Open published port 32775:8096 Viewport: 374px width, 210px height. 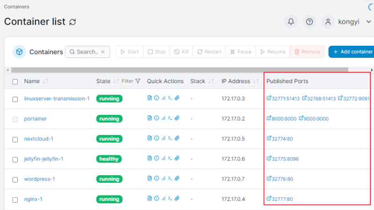click(283, 159)
